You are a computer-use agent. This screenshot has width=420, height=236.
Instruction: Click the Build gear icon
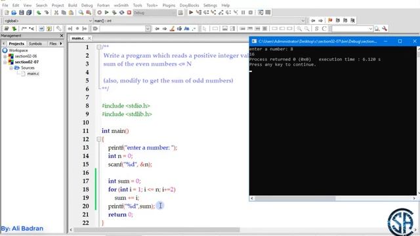99,12
